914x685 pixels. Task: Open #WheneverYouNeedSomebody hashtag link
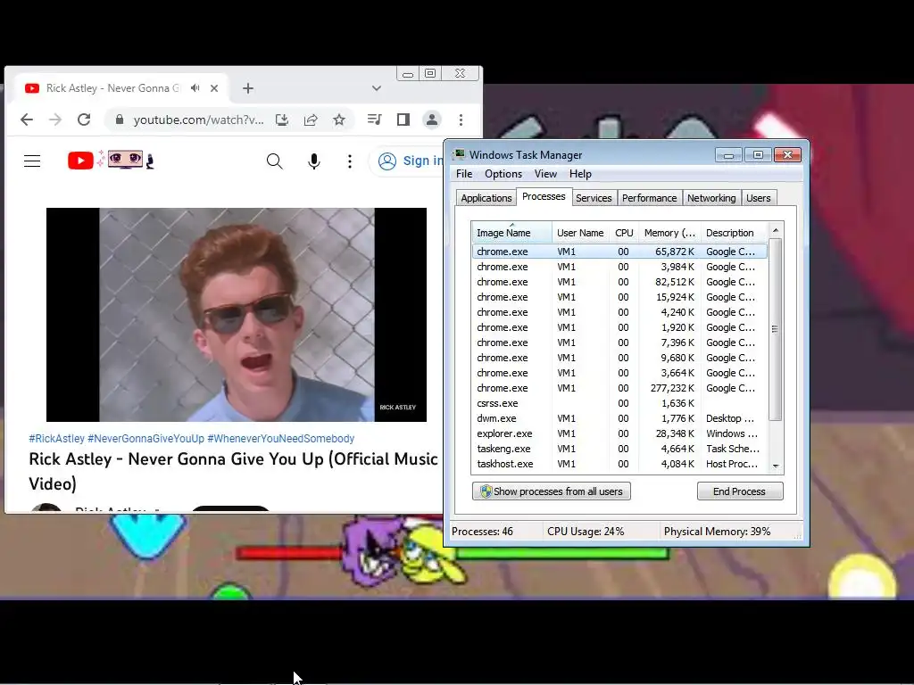281,439
